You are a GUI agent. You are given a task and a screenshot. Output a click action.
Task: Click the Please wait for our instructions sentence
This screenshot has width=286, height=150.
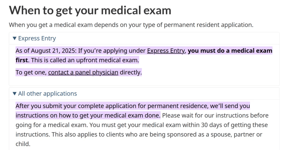[x=215, y=116]
